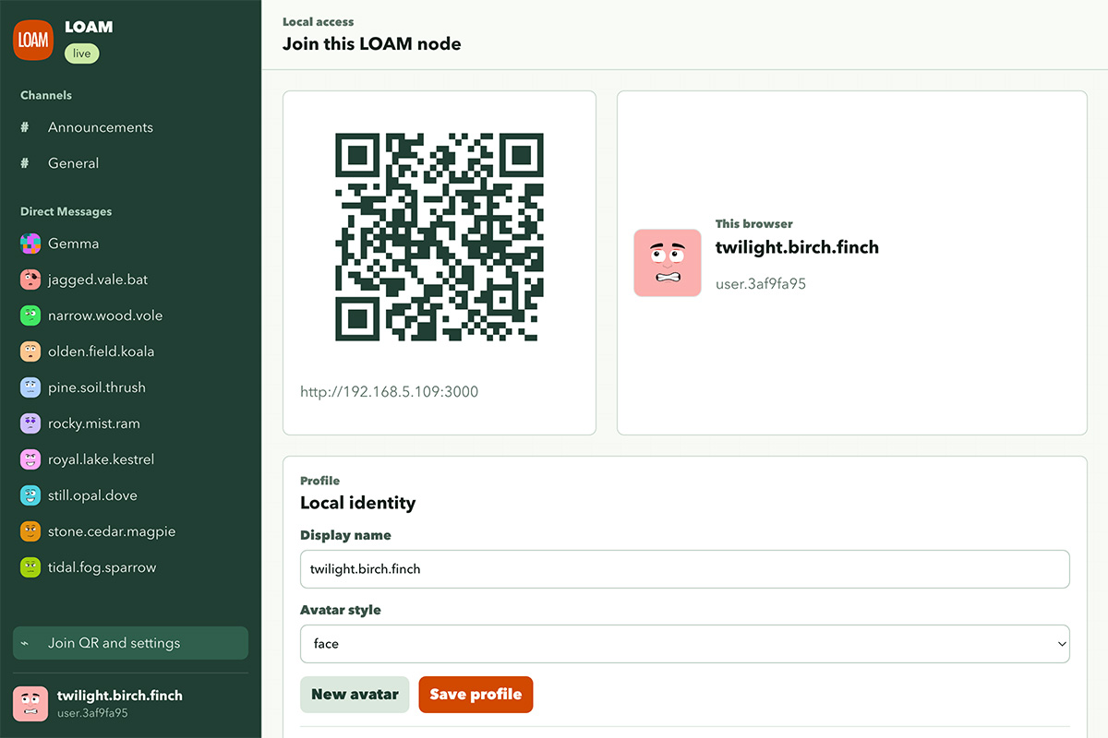
Task: Open the Avatar style dropdown
Action: tap(685, 644)
